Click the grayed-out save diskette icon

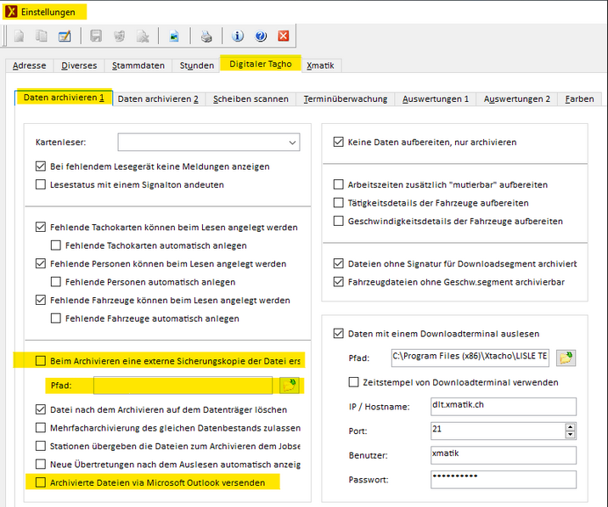(x=96, y=37)
